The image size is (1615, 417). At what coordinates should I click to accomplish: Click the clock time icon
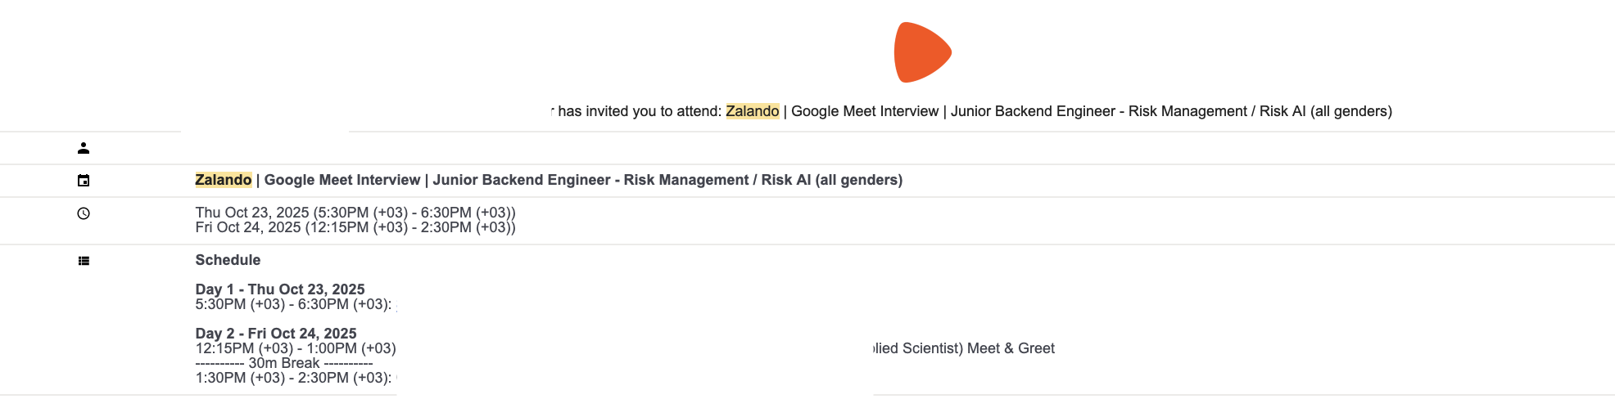(84, 213)
